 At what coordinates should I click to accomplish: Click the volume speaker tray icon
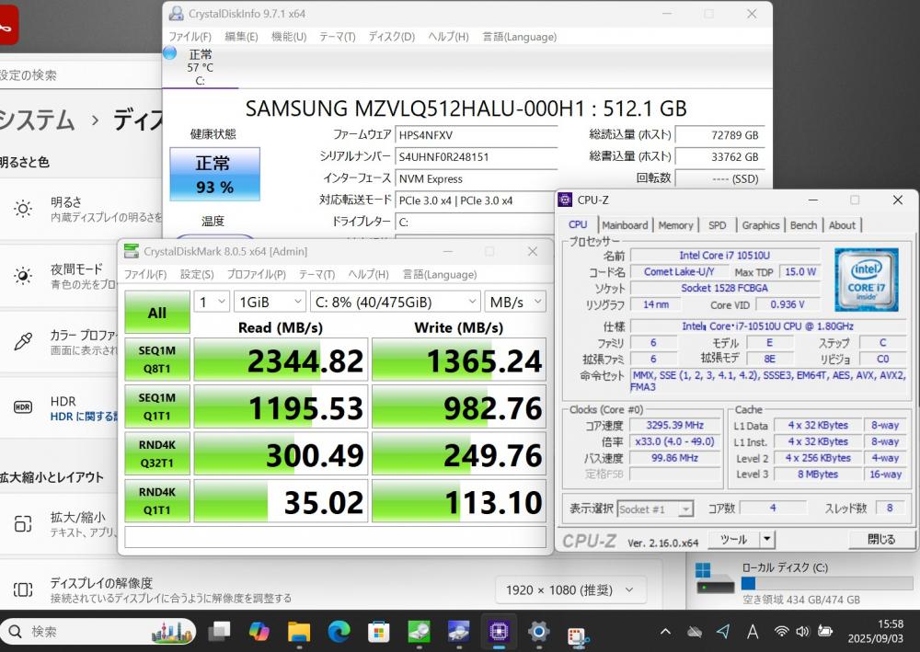pyautogui.click(x=802, y=632)
